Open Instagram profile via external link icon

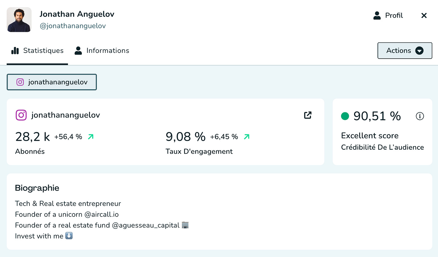pos(308,115)
